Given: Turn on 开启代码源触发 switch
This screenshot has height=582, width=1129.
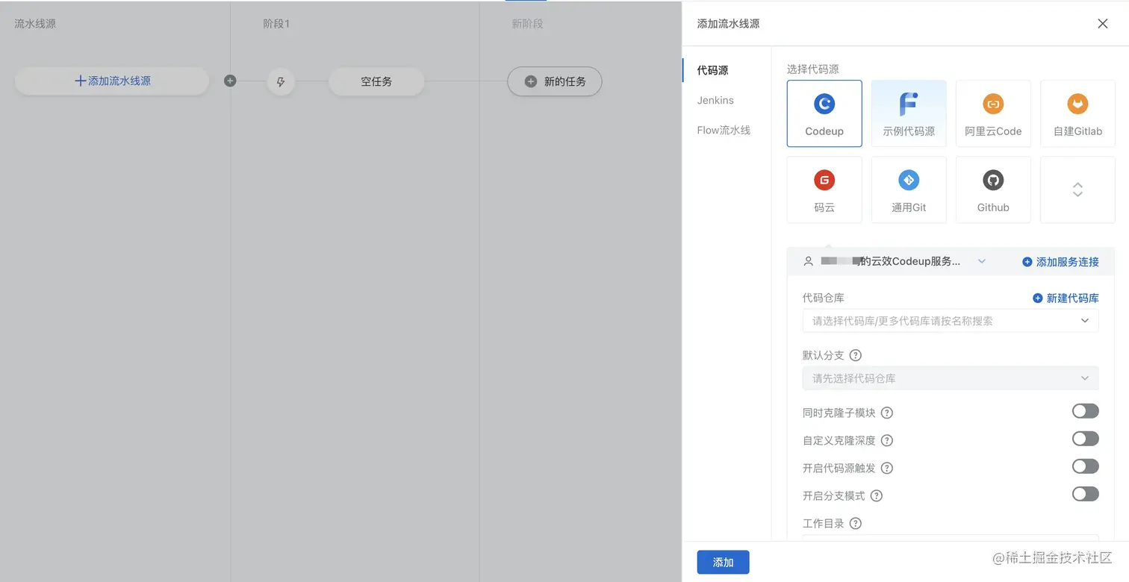Looking at the screenshot, I should point(1085,466).
